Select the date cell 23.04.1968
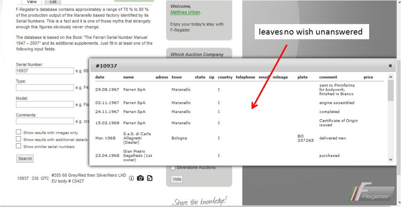 click(x=107, y=156)
